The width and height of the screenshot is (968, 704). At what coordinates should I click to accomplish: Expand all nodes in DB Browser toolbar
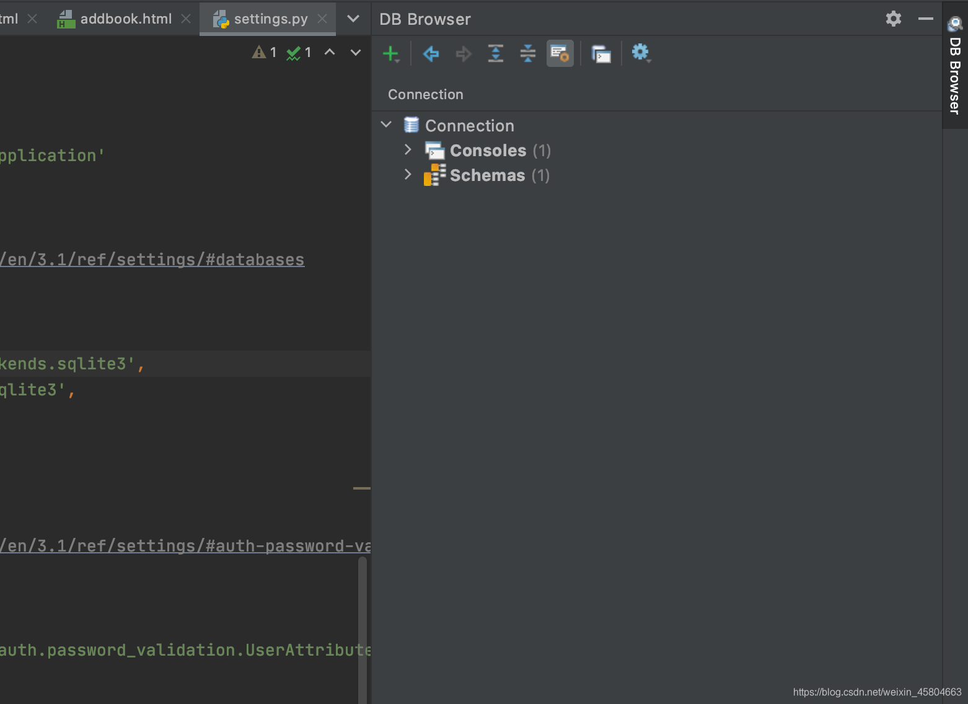point(495,53)
